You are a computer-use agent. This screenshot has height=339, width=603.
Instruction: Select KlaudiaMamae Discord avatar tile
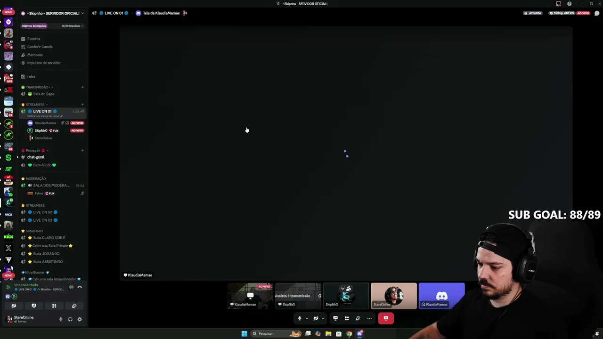tap(442, 296)
